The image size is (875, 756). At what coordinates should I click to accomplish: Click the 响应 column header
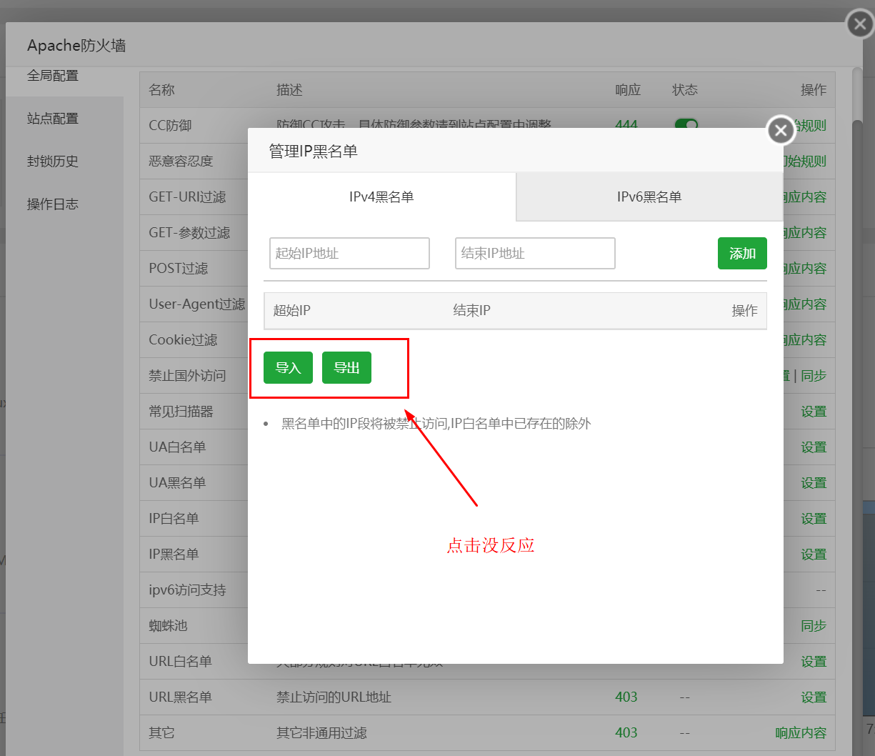click(628, 90)
